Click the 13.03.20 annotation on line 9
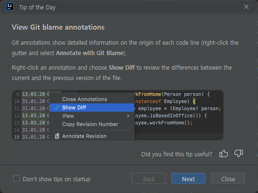 (x=33, y=94)
